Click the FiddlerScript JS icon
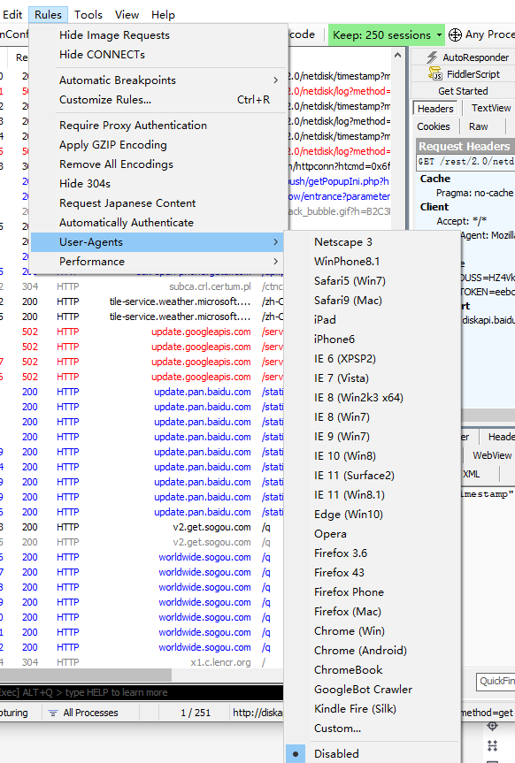This screenshot has height=763, width=515. tap(435, 74)
